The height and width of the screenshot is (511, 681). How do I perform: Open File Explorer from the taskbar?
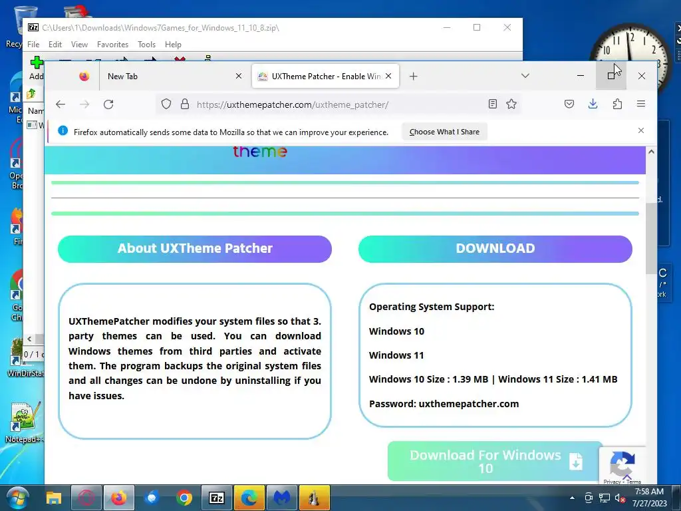point(54,498)
